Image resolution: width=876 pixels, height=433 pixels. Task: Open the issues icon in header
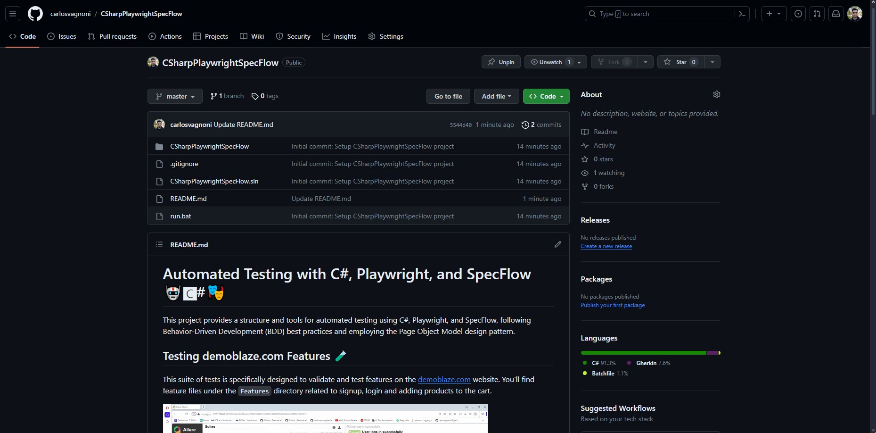(798, 14)
